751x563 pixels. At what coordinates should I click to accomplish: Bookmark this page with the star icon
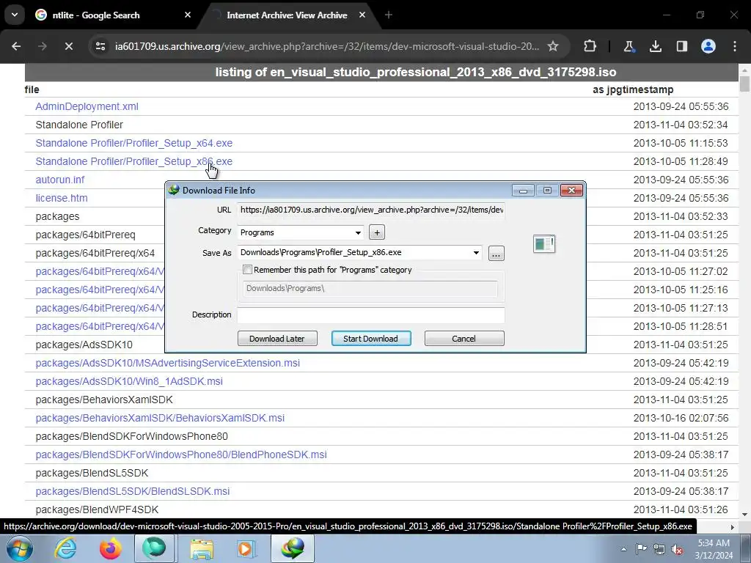[553, 46]
